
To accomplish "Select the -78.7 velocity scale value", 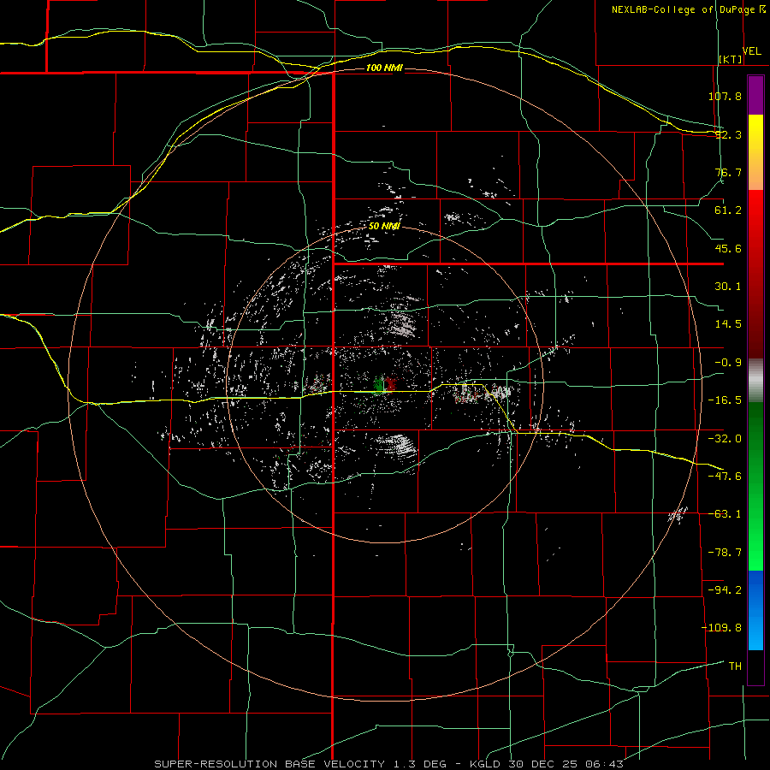I will (x=725, y=553).
